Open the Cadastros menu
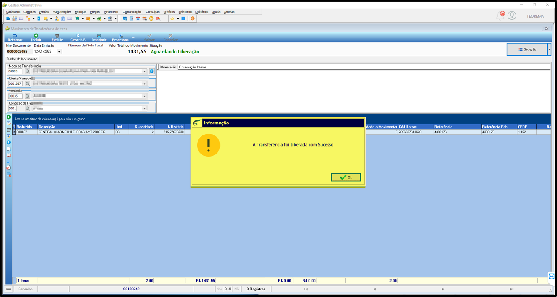Screen dimensions: 557x297 (13, 12)
